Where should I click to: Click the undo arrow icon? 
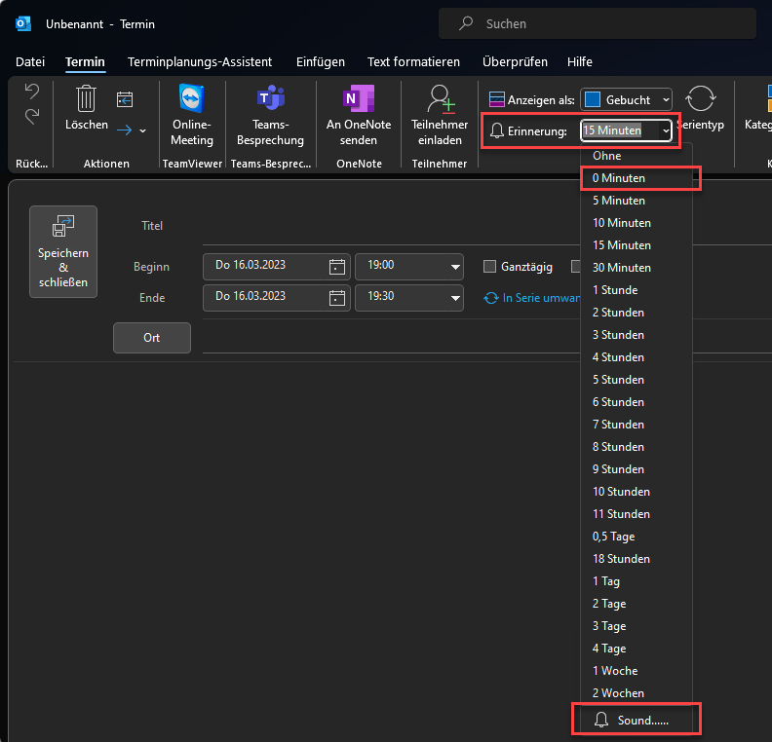click(32, 92)
